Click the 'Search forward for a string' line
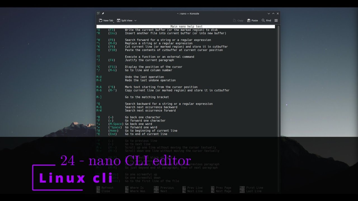 pyautogui.click(x=168, y=40)
